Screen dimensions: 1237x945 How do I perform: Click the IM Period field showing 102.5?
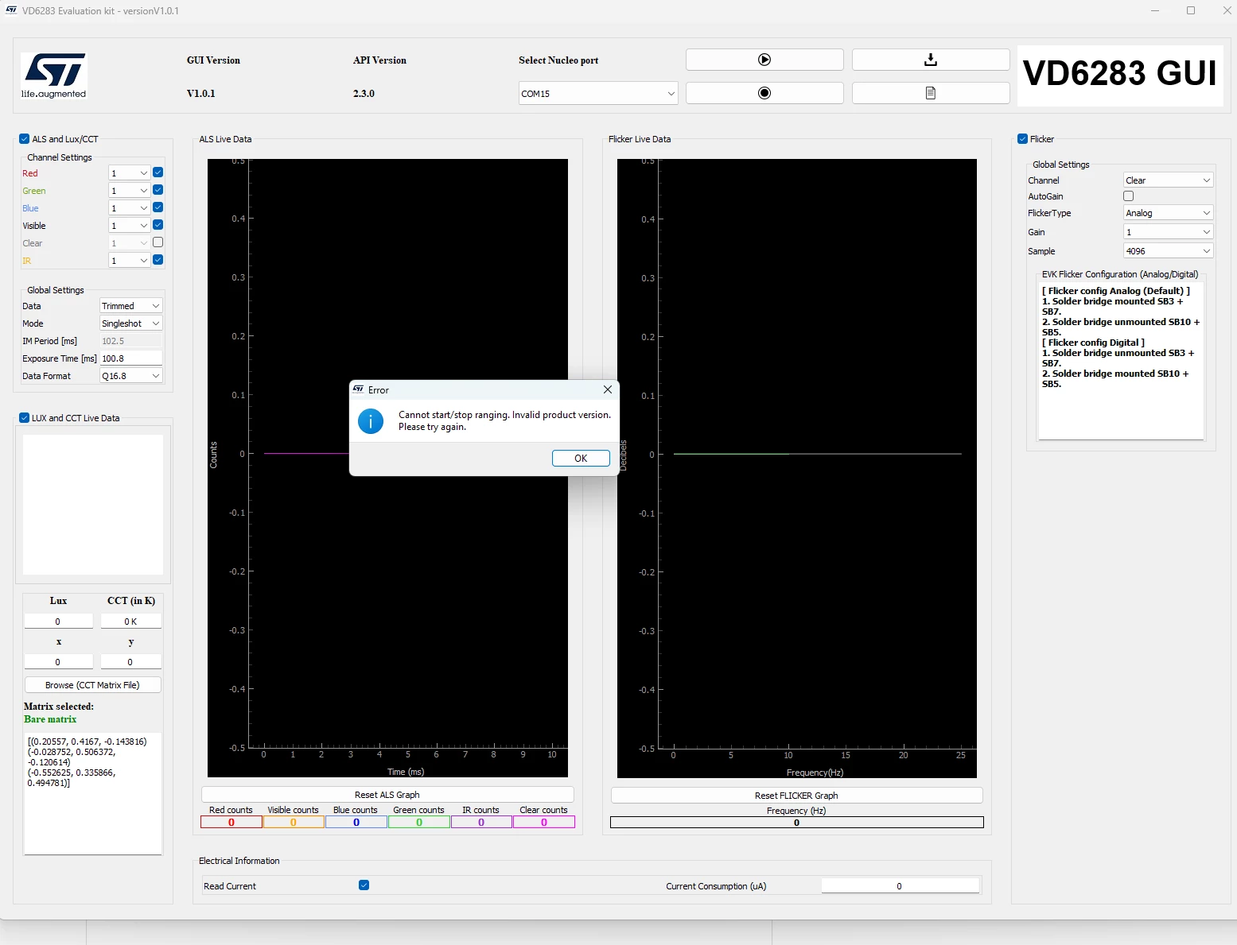[x=130, y=341]
